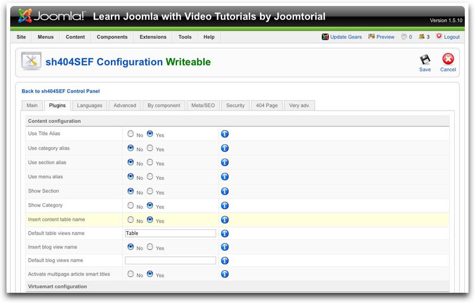Open info icon for Insert blog view name
Viewport: 475px width, 303px height.
point(225,247)
